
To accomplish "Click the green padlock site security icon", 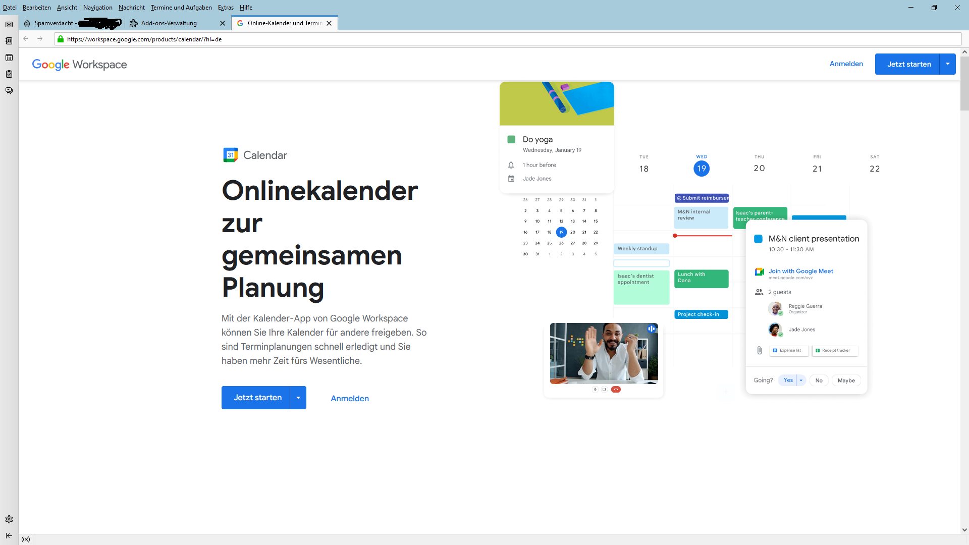I will coord(61,39).
